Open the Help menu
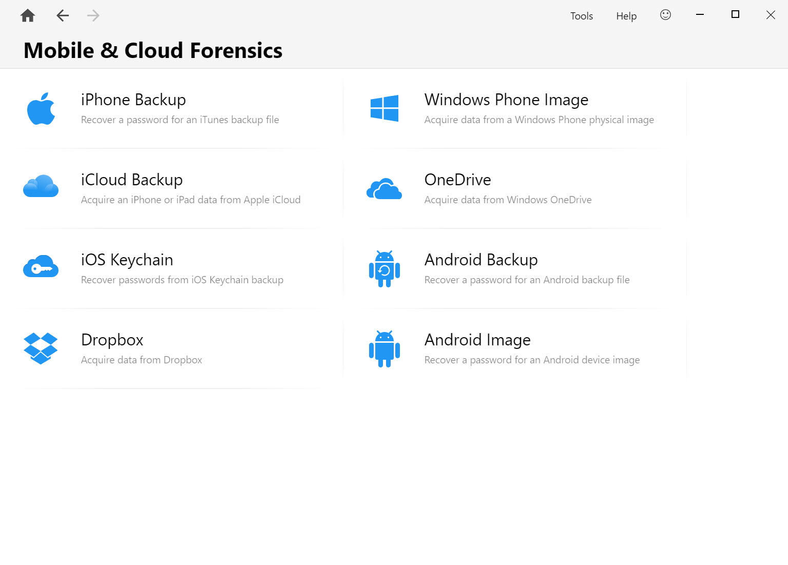Image resolution: width=788 pixels, height=565 pixels. (626, 16)
